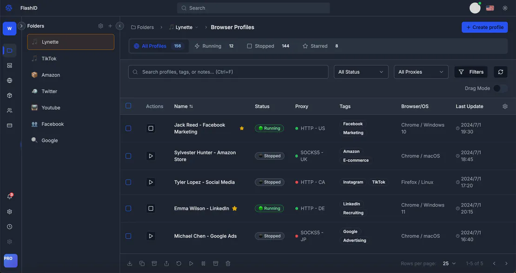Check the Michael Chen row checkbox

coord(128,236)
